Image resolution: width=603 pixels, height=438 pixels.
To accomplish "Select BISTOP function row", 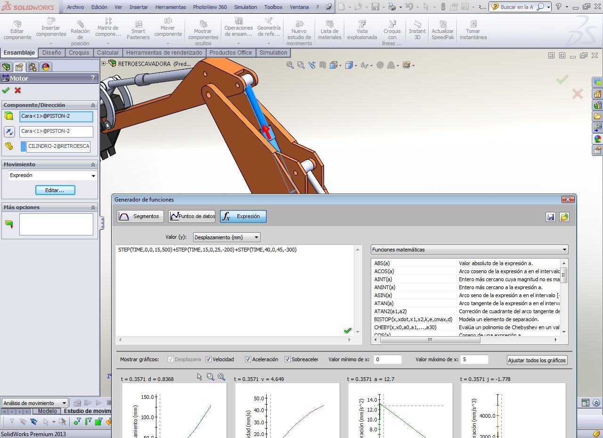I will tap(465, 319).
